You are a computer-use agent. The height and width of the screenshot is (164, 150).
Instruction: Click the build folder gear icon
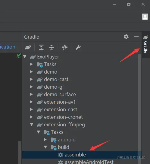click(54, 148)
